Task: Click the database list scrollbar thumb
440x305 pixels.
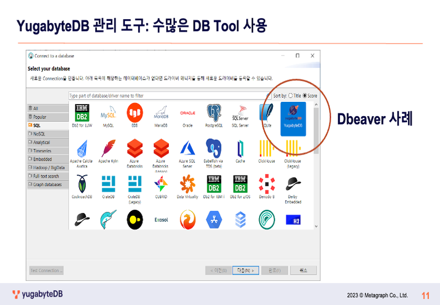Action: 316,130
